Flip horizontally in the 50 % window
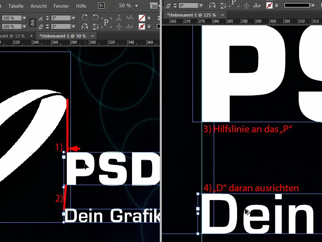This screenshot has width=322, height=242. (x=85, y=27)
